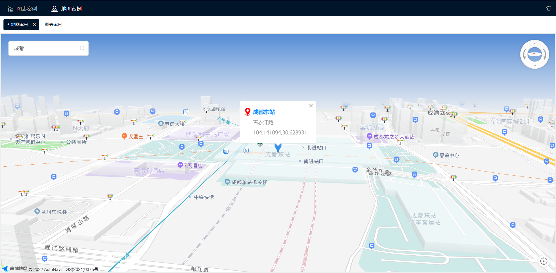
Task: Click the 7天酒店 hotel icon
Action: click(180, 165)
